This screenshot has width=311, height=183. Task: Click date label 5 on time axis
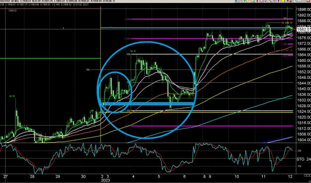click(159, 177)
